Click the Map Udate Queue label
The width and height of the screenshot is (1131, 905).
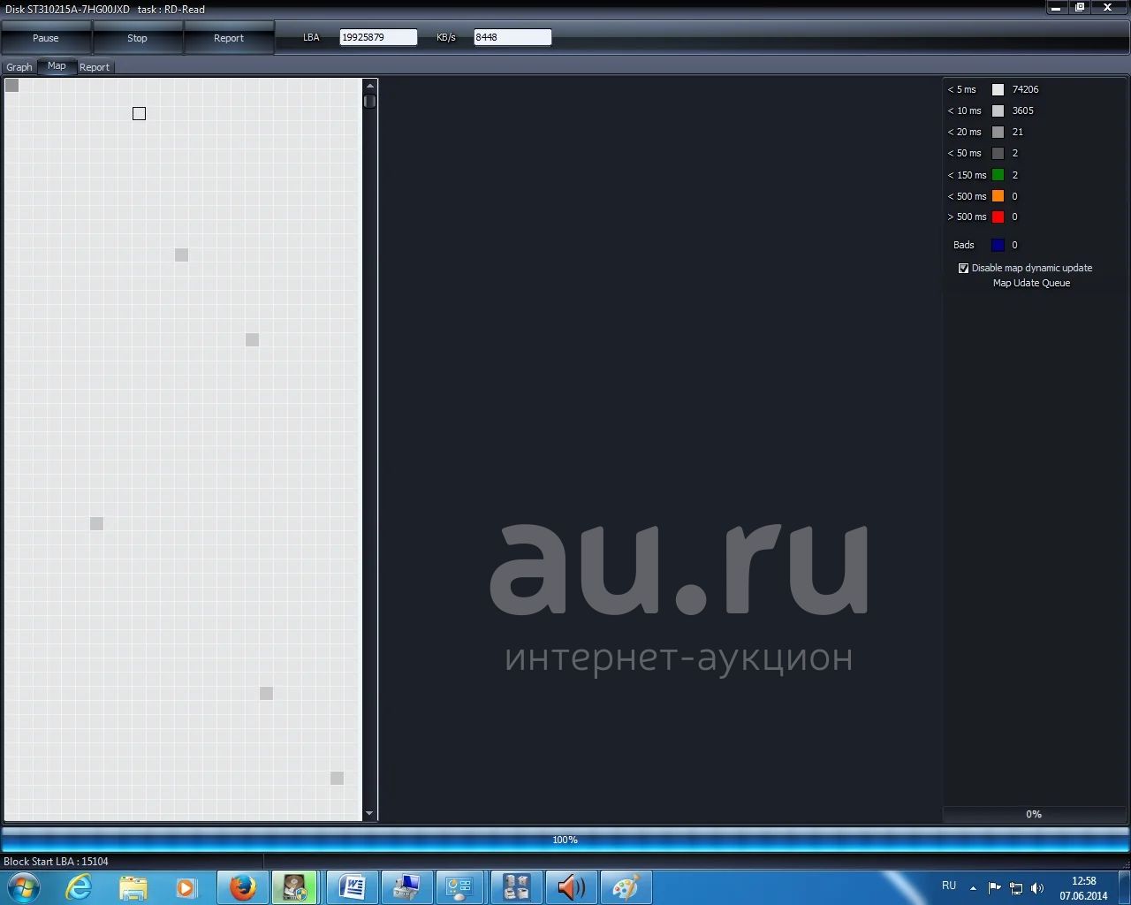[x=1031, y=283]
